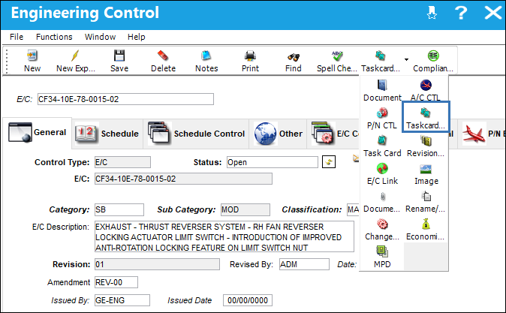Click the Complian... toolbar icon
This screenshot has width=506, height=313.
point(433,56)
